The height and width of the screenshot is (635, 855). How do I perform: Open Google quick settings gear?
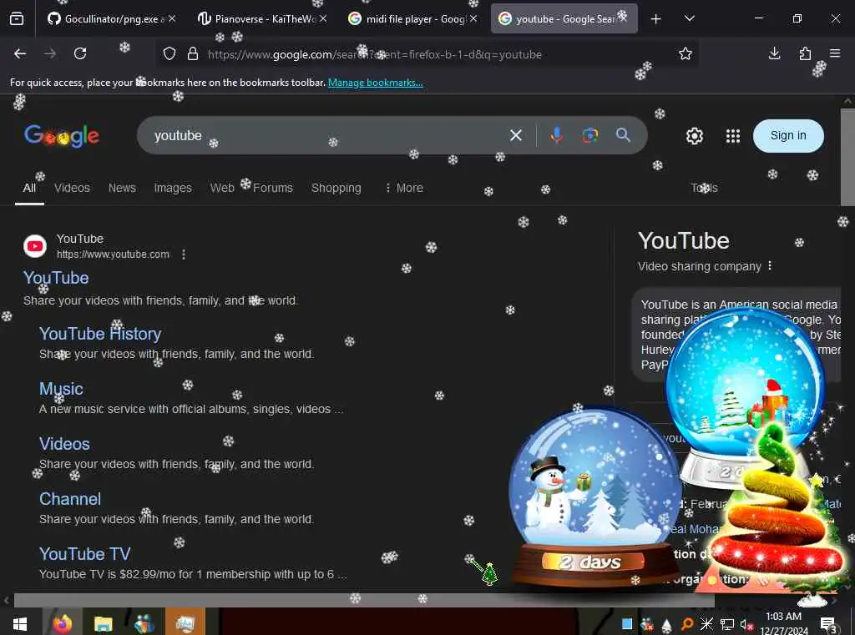pos(694,136)
